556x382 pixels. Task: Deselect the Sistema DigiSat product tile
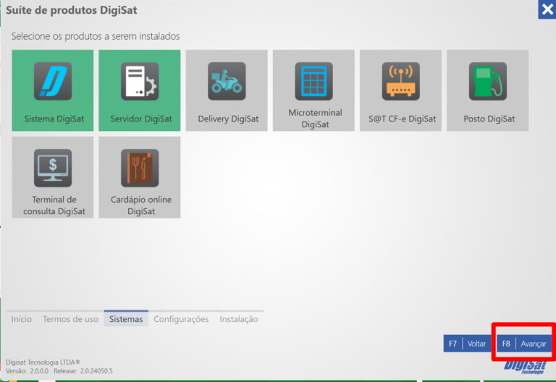[52, 90]
